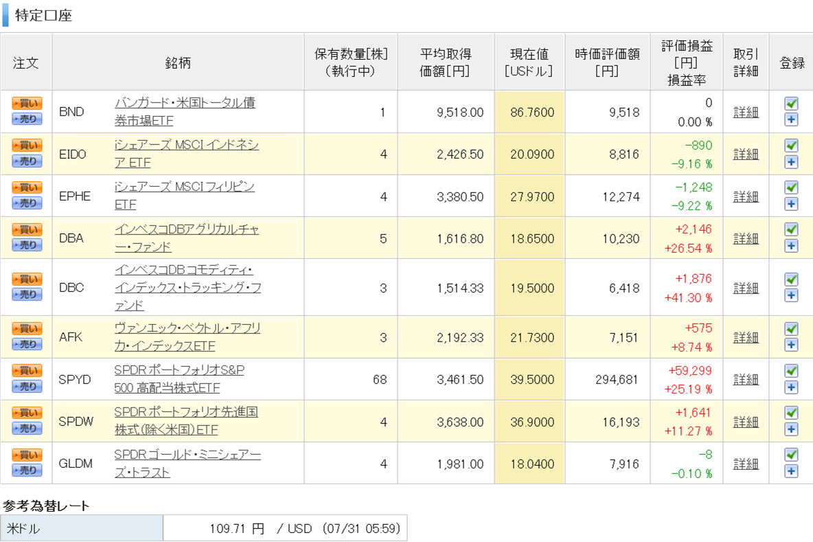The image size is (813, 542).
Task: Click the 売り button for AFK row
Action: pos(27,345)
